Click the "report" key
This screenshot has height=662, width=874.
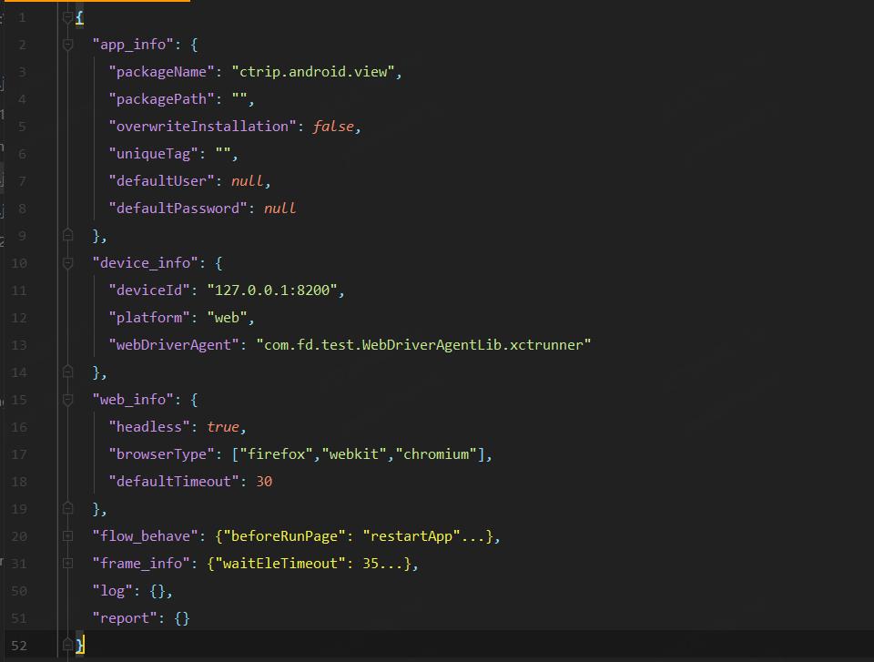125,618
